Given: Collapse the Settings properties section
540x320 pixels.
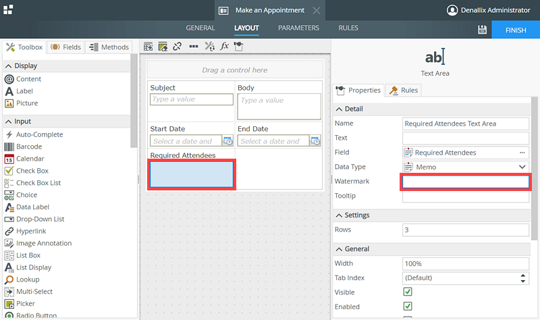Looking at the screenshot, I should tap(339, 215).
